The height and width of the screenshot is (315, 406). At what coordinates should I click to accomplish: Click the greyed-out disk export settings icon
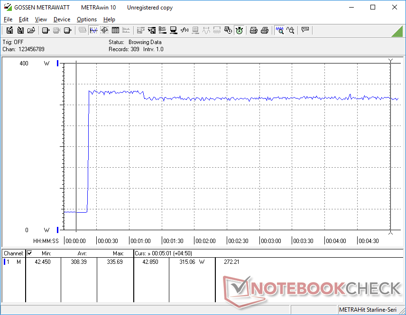click(x=140, y=30)
